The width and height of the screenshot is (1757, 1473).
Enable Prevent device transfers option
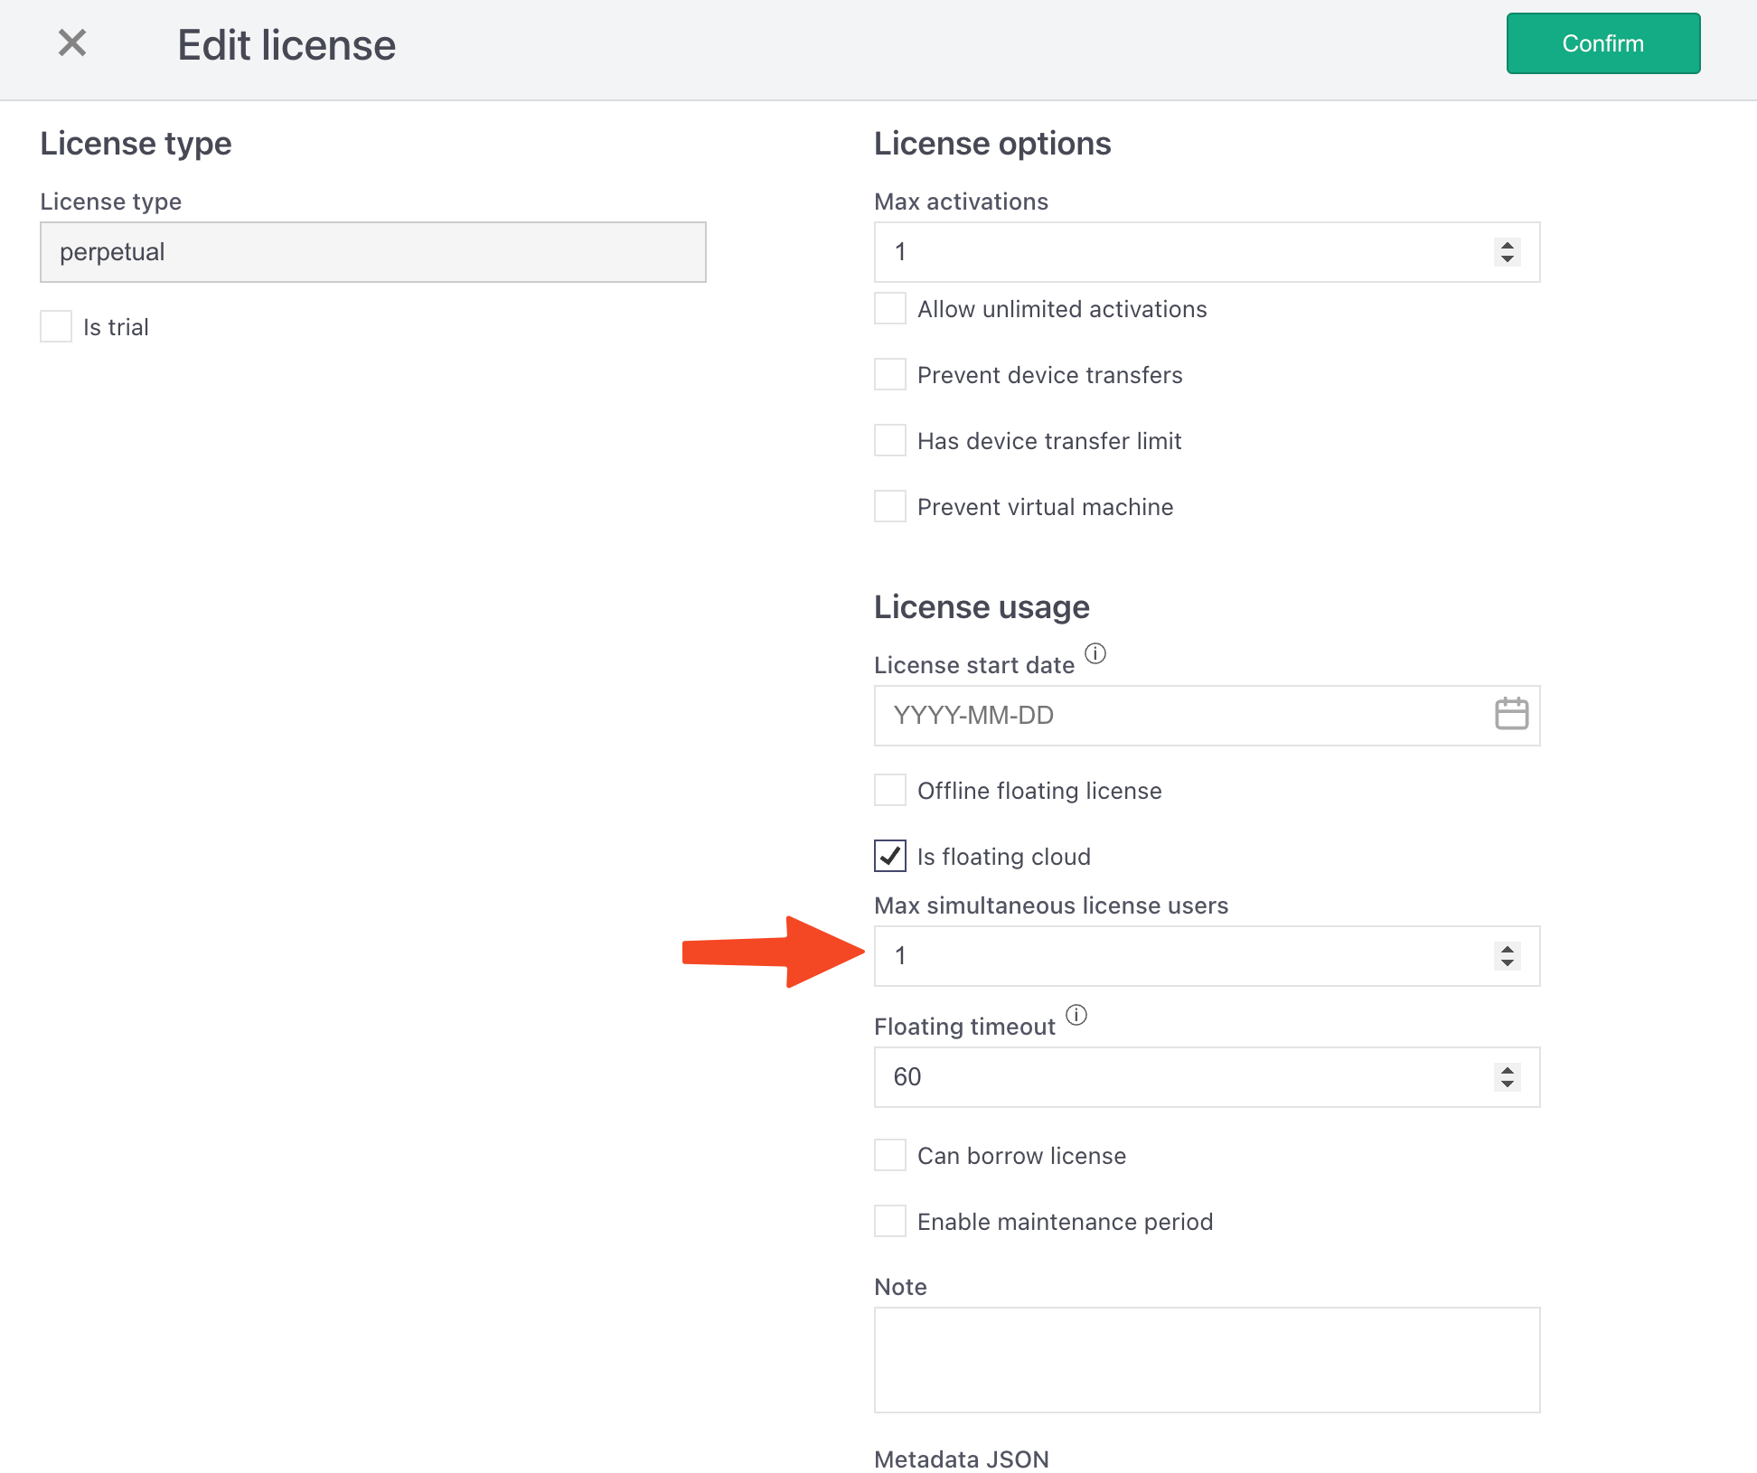890,374
